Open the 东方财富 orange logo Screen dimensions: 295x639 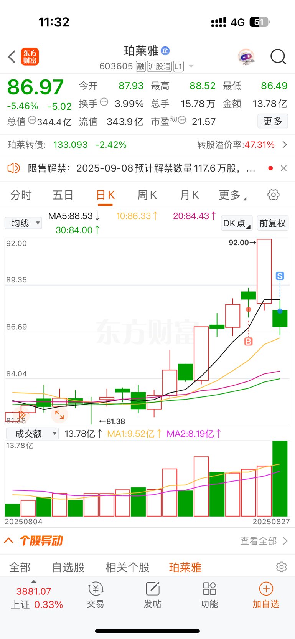click(30, 57)
